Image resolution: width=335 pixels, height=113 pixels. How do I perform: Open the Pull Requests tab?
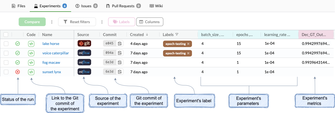123,6
